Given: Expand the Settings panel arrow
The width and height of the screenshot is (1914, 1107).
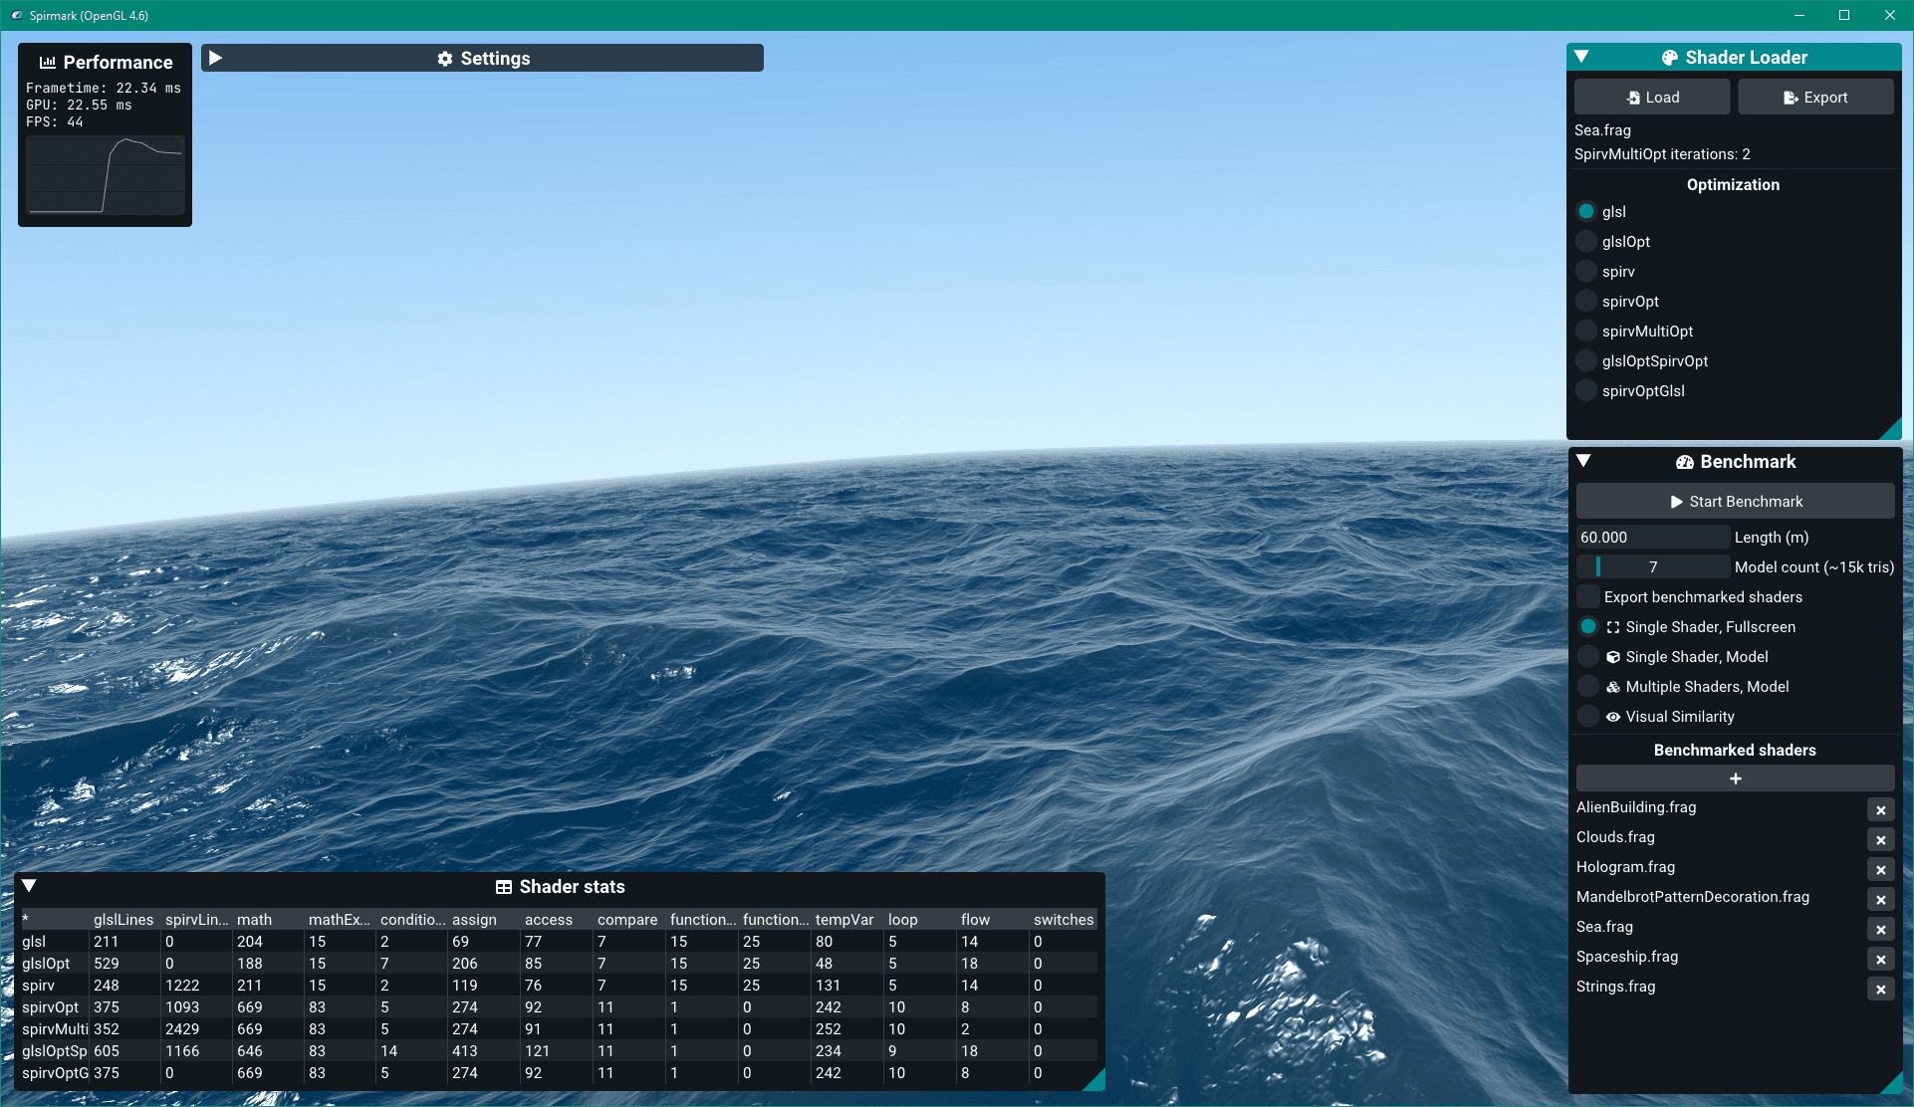Looking at the screenshot, I should [216, 58].
